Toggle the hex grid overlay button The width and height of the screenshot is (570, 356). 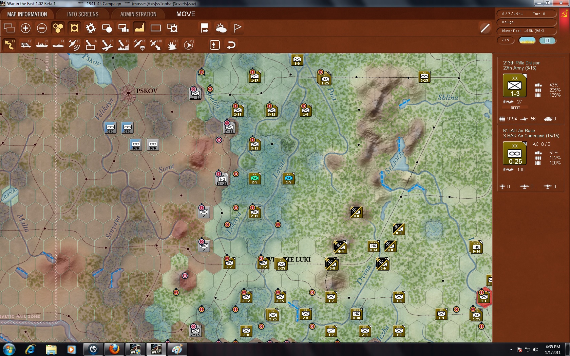pos(58,28)
